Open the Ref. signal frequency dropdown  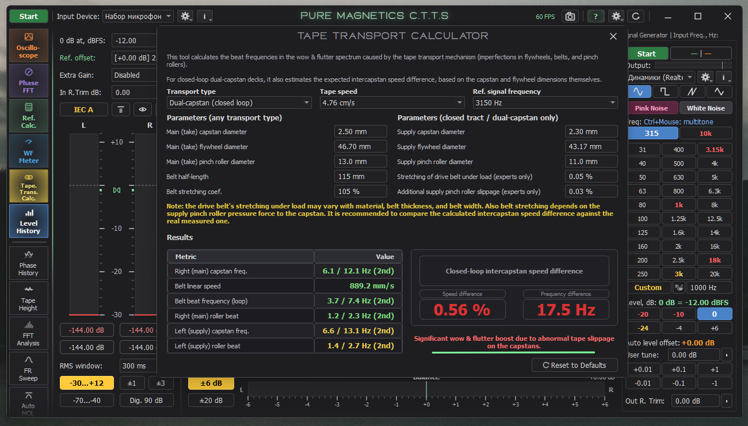click(545, 102)
